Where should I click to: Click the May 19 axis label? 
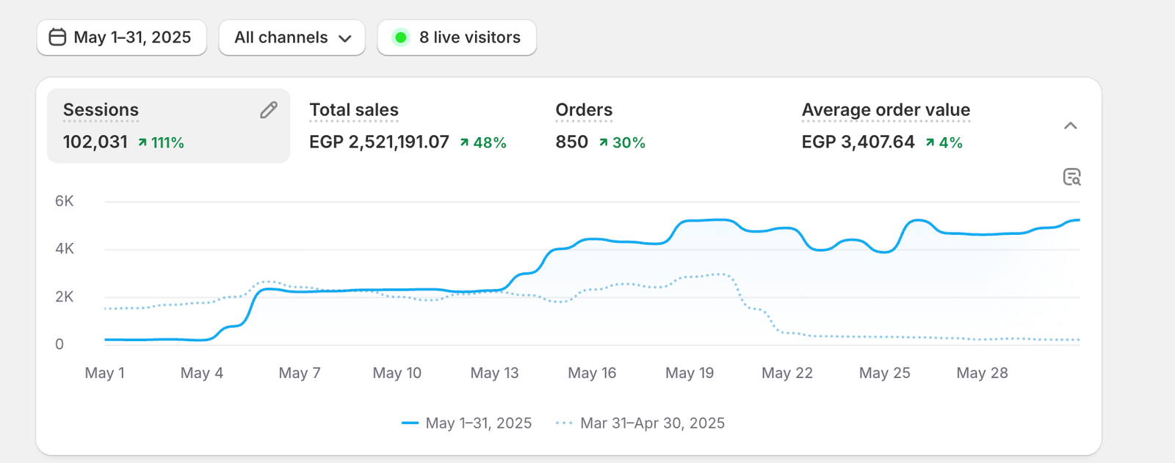click(x=690, y=373)
